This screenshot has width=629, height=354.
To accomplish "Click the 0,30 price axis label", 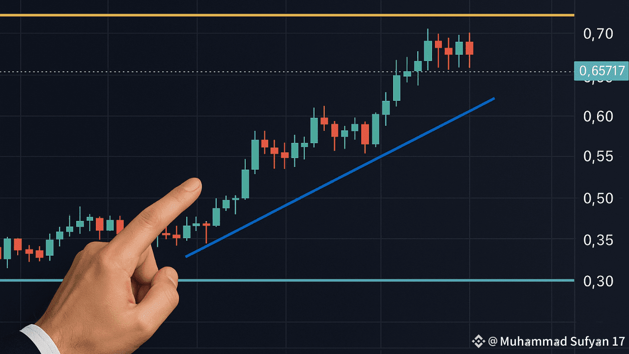I will pos(598,281).
